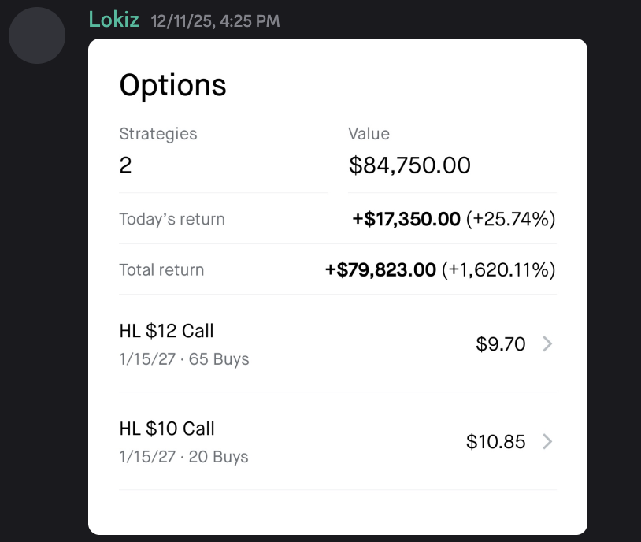Viewport: 641px width, 542px height.
Task: Click the 1/15/27 · 65 Buys subtitle
Action: tap(184, 359)
